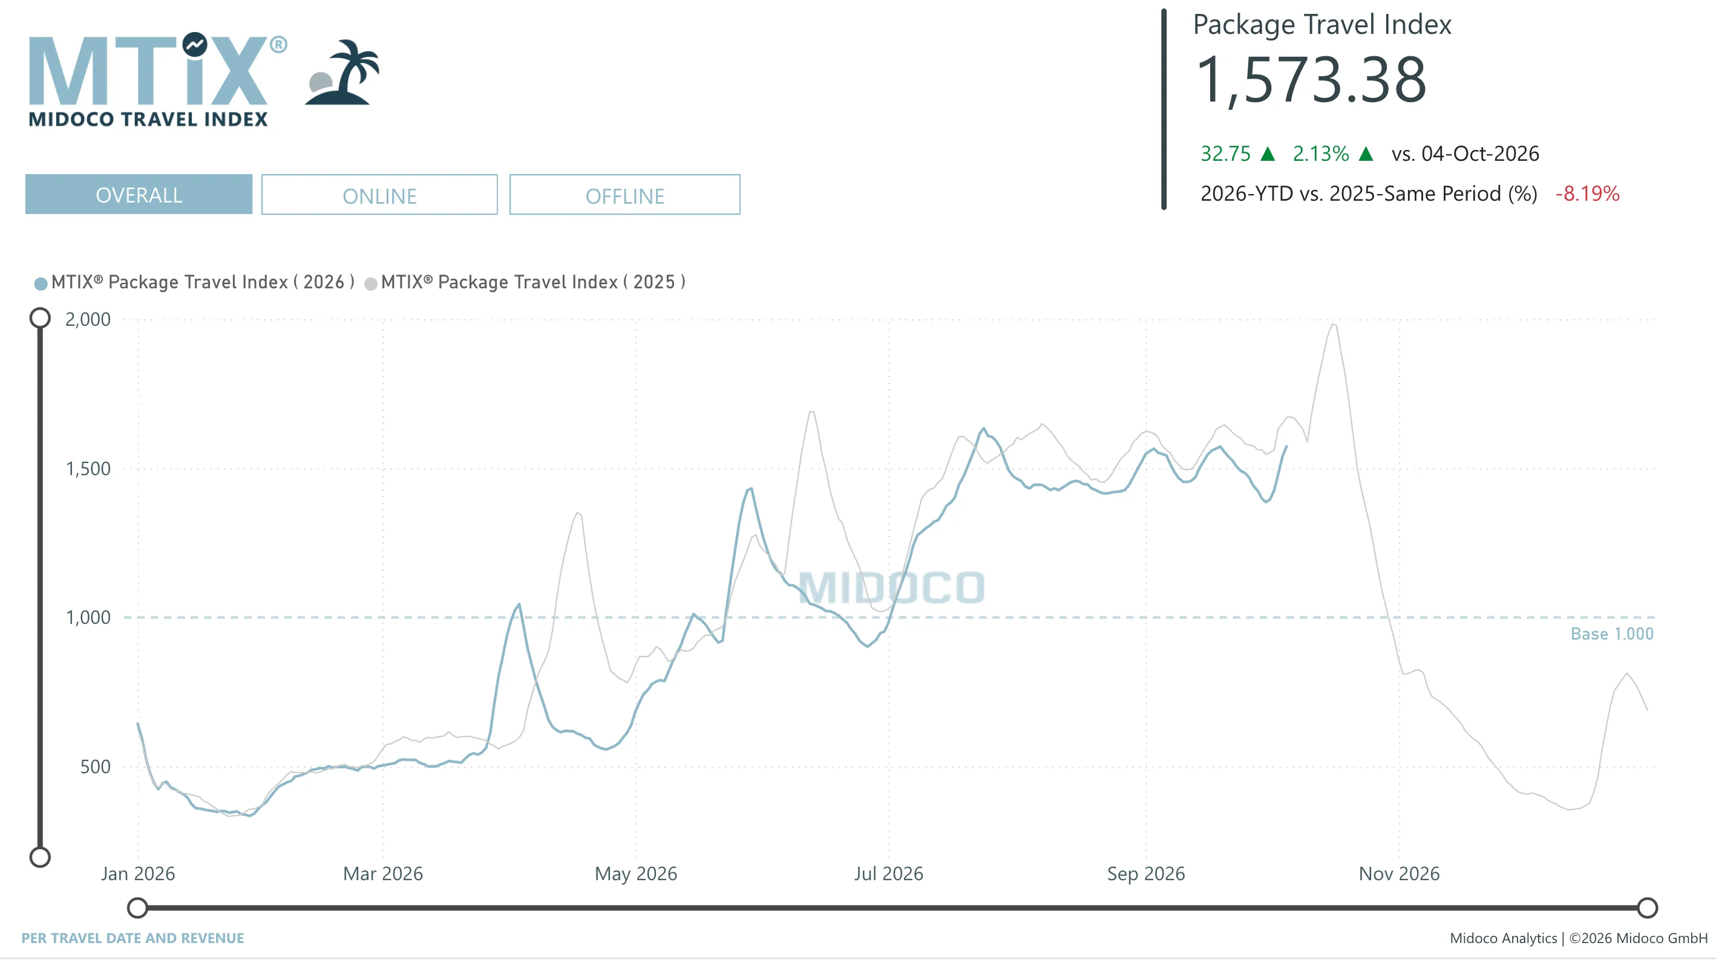The image size is (1716, 960).
Task: Click the index value 1,573.38
Action: point(1311,80)
